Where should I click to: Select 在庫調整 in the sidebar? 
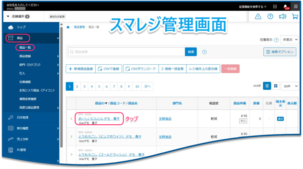[25, 82]
